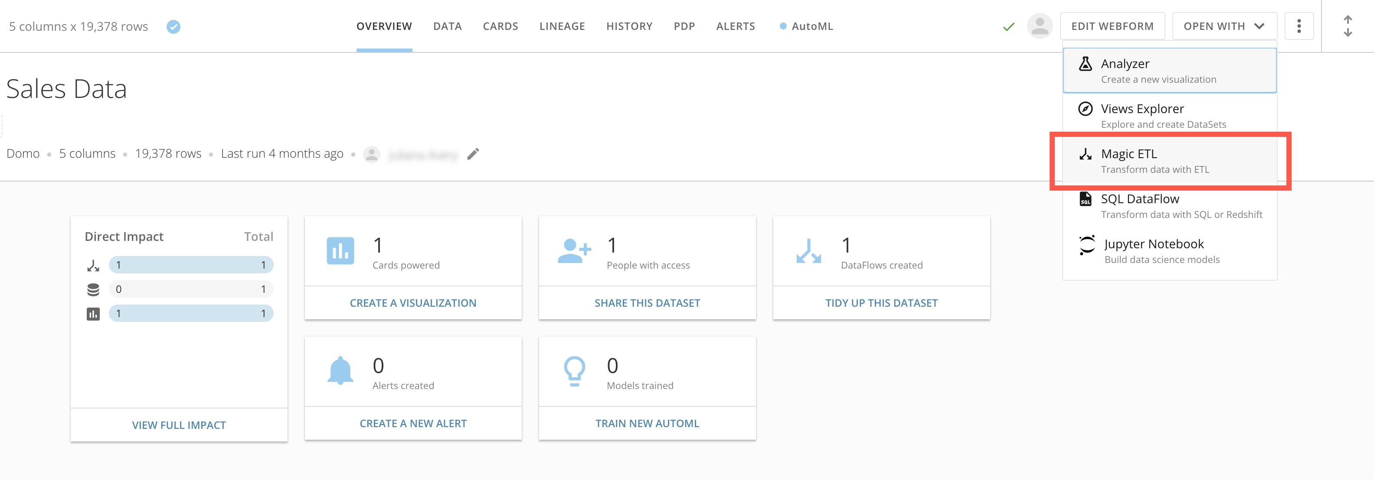
Task: Select the Analyzer flask icon
Action: tap(1086, 64)
